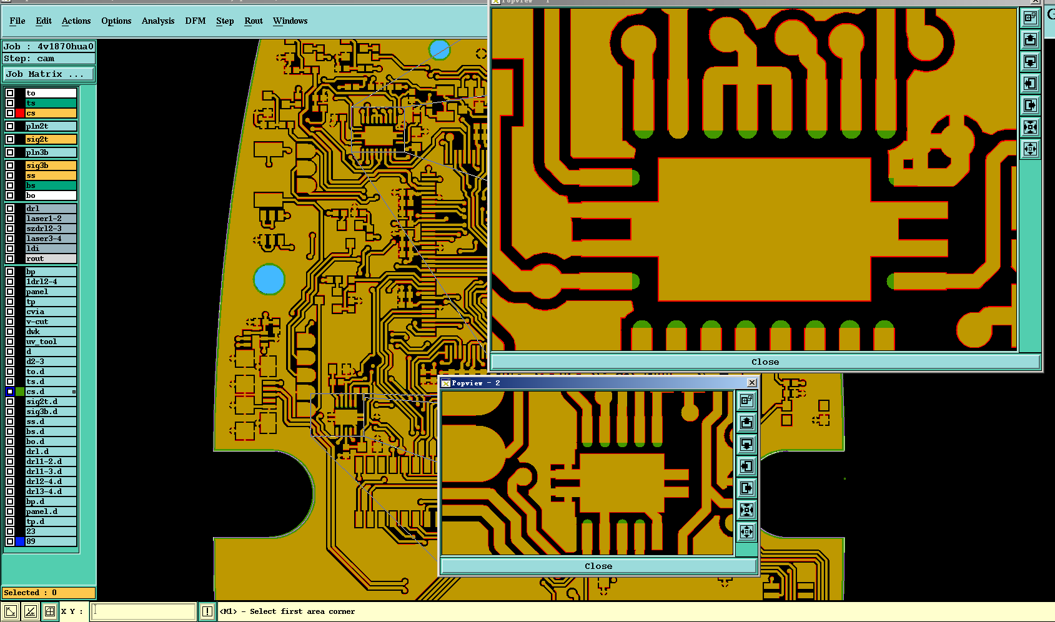
Task: Open the Job Matrix button
Action: [49, 74]
